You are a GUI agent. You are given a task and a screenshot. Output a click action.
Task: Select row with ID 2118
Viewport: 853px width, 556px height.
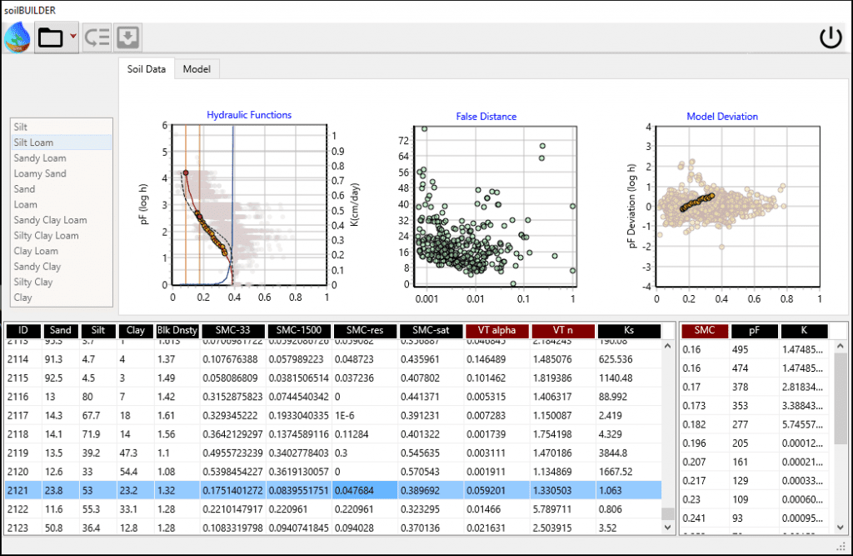(333, 434)
